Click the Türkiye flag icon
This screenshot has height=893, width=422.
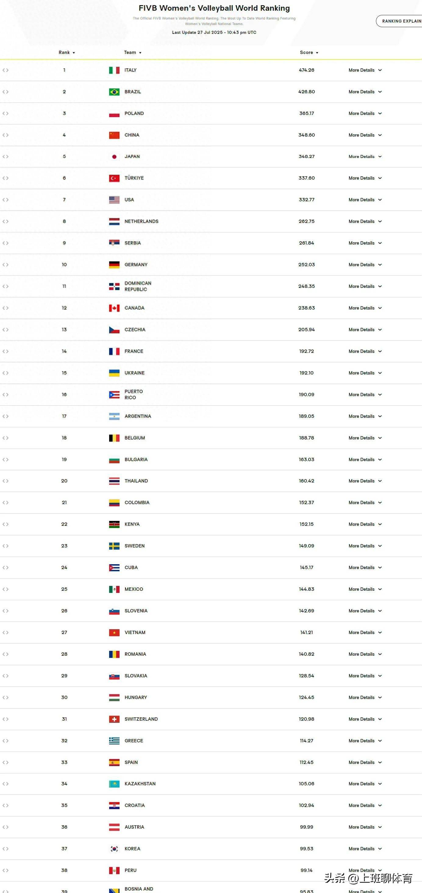click(x=114, y=178)
